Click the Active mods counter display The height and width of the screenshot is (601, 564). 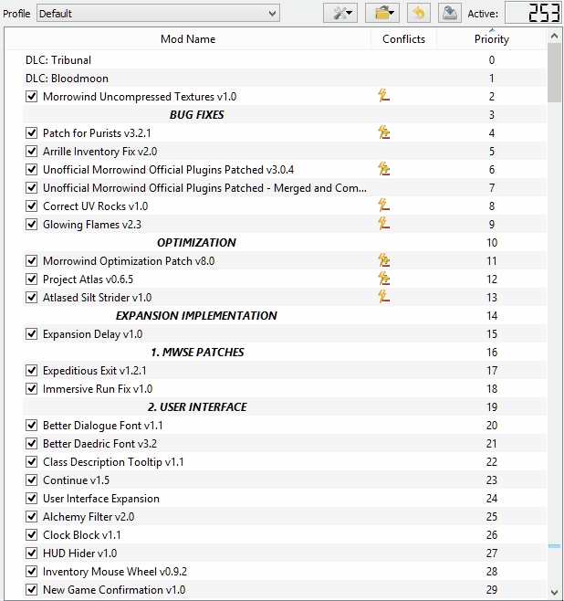pos(533,13)
